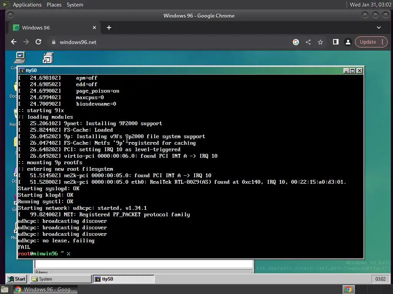Reload the windows96.net page
The image size is (393, 294).
coord(38,42)
